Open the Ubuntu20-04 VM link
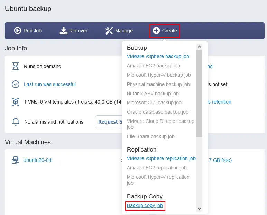This screenshot has height=215, width=267. 37,160
